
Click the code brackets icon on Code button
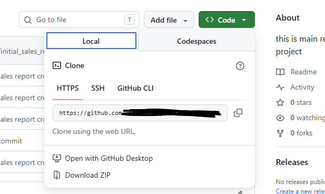pos(210,20)
